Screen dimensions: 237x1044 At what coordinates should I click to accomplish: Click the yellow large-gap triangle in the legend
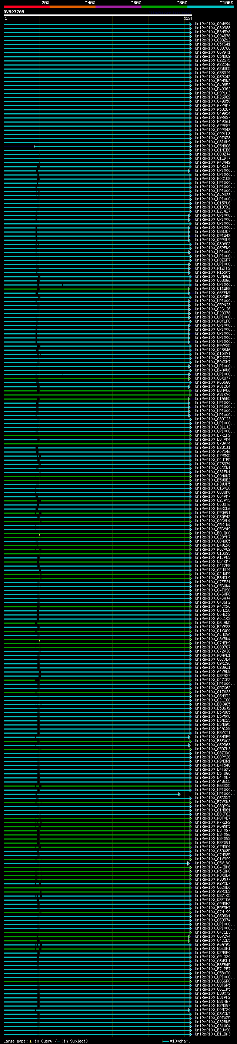[x=30, y=1041]
